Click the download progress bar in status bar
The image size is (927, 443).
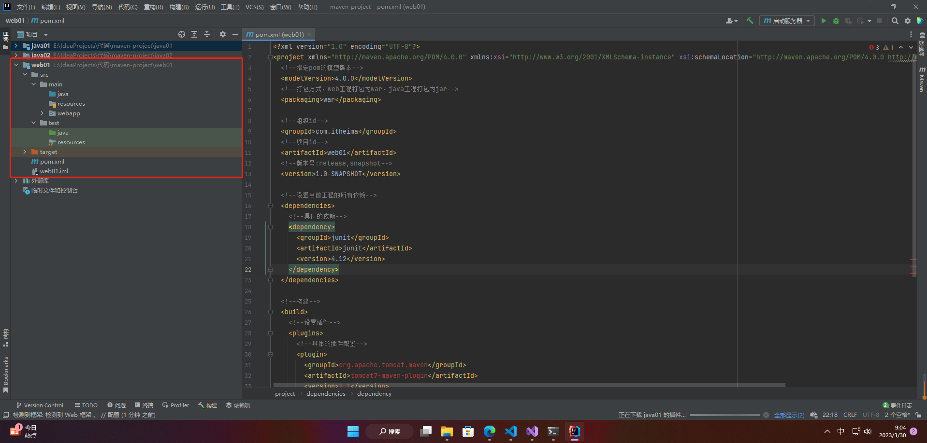[724, 415]
